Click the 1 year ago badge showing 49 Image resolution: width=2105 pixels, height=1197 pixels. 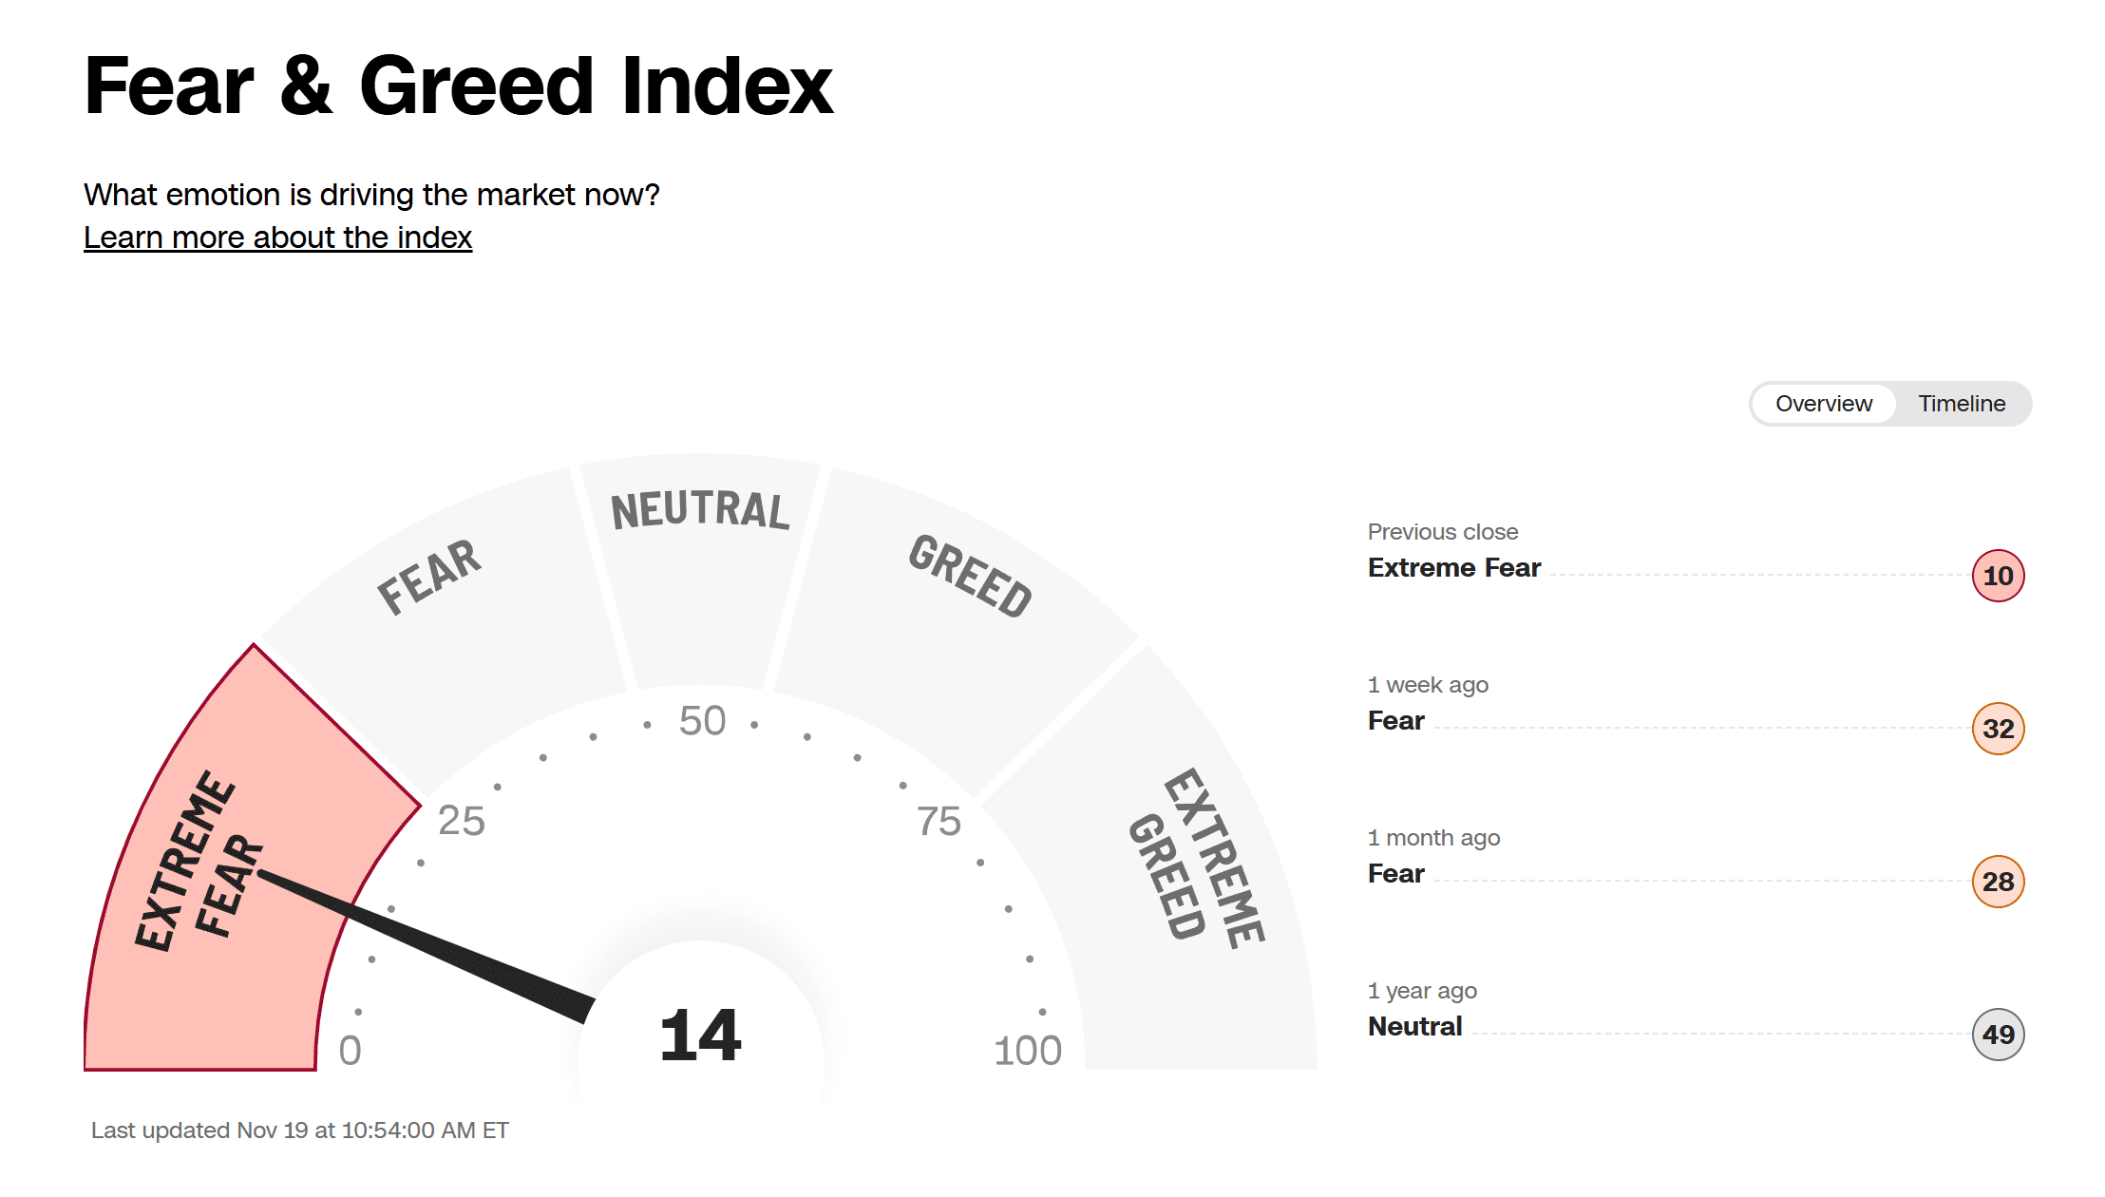[1998, 1035]
